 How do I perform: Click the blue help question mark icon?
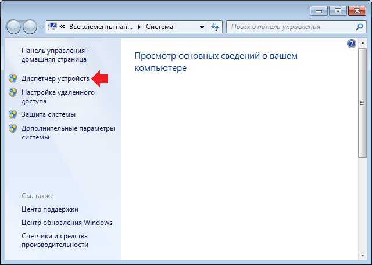351,44
